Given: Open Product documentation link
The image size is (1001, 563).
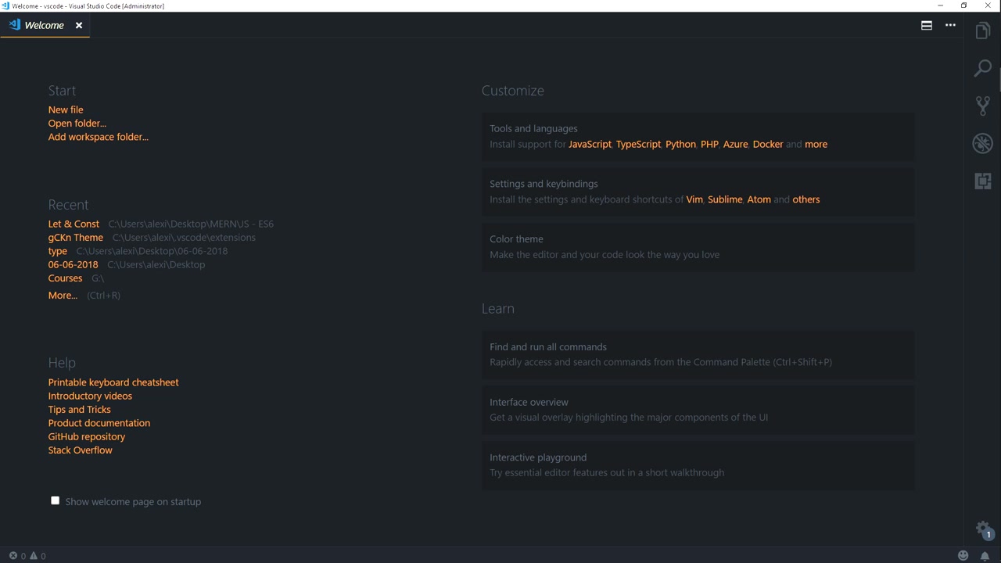Looking at the screenshot, I should [99, 423].
